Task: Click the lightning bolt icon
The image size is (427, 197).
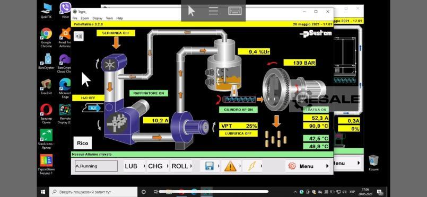Action: click(251, 166)
